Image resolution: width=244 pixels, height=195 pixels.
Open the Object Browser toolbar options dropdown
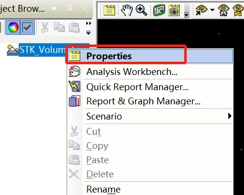click(88, 33)
